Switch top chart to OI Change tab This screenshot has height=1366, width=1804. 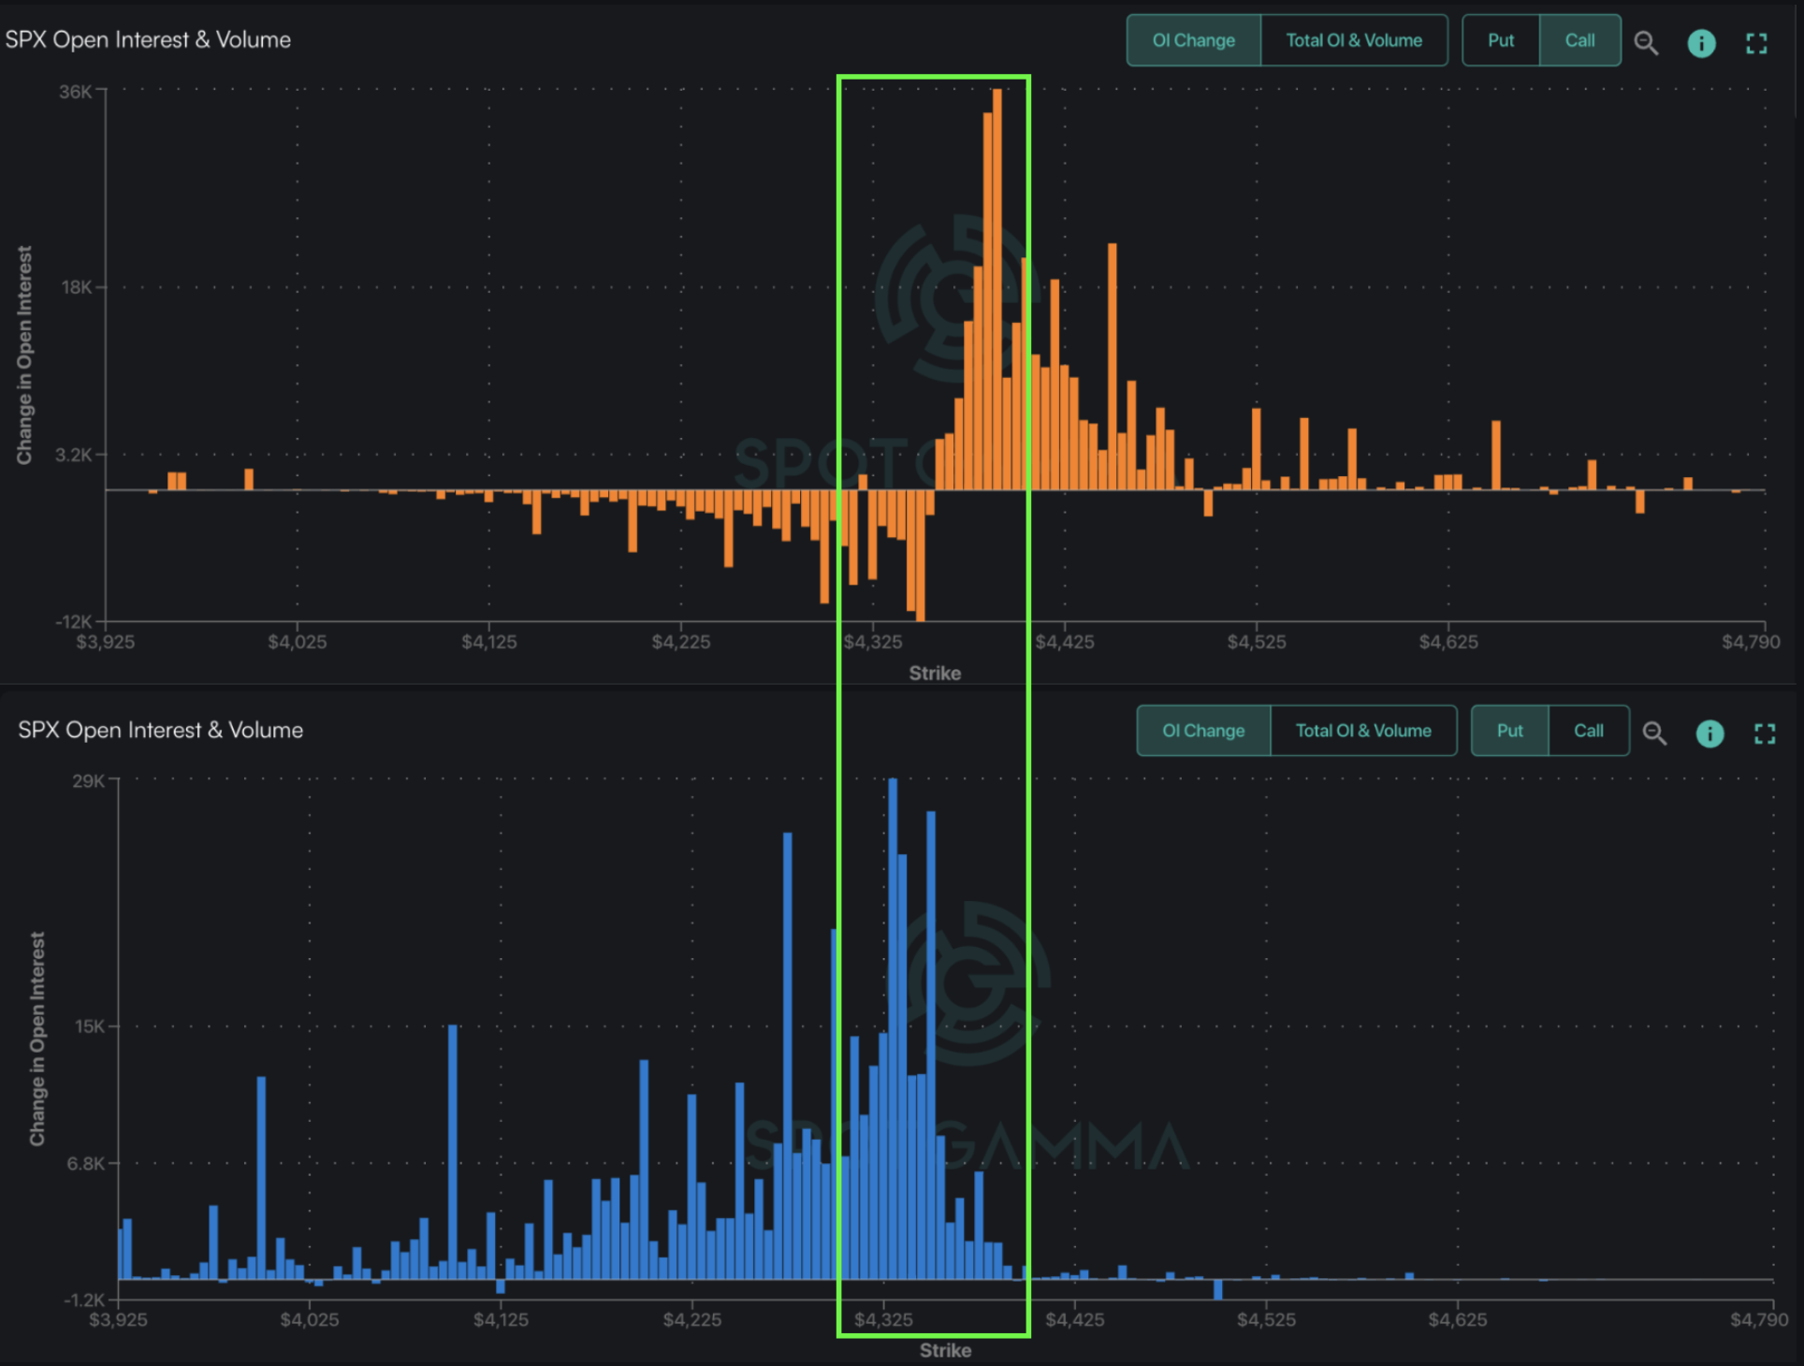pyautogui.click(x=1193, y=40)
